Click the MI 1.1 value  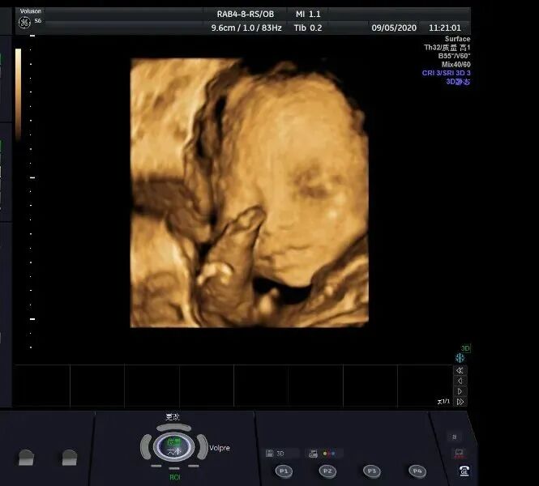pos(308,15)
